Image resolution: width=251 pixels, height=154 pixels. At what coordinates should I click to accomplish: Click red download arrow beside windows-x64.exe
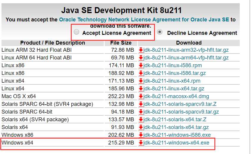coord(141,143)
